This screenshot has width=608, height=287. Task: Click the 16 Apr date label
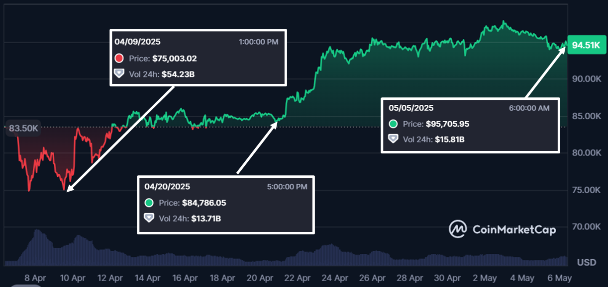pos(184,278)
